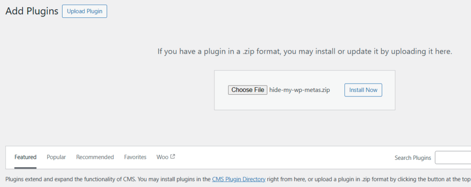
Task: Click the Search Plugins label
Action: [413, 158]
